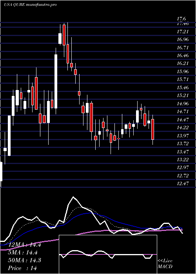Click the 'USA QURE munafasutra.pro' title text
Viewport: 196px width, 274px height.
(x=30, y=5)
